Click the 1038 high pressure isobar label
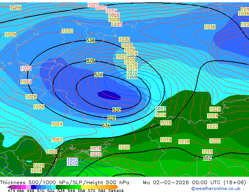Screen dimensions: 249x192 [210, 27]
